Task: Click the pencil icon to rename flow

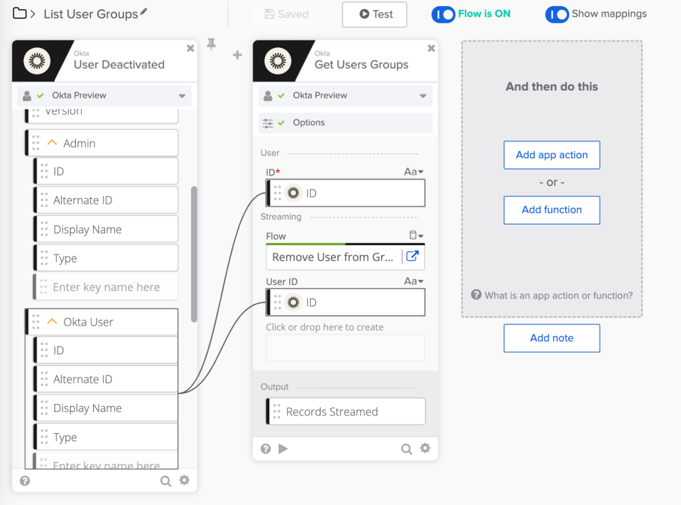Action: tap(144, 13)
